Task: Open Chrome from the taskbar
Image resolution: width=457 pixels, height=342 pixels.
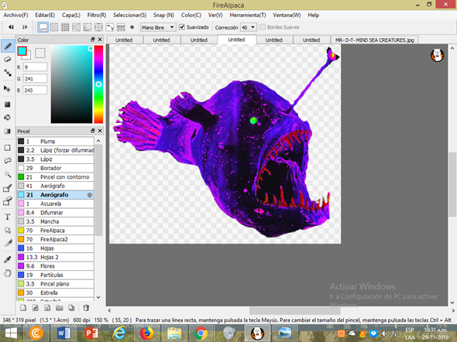Action: pyautogui.click(x=201, y=333)
